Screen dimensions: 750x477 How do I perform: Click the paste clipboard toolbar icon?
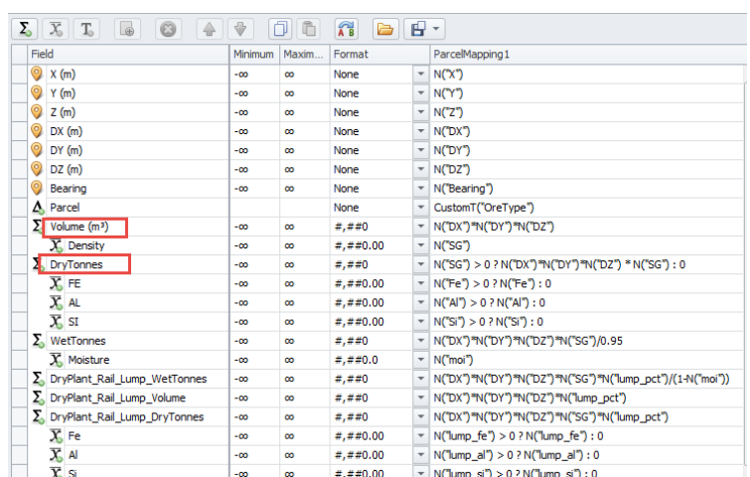309,30
